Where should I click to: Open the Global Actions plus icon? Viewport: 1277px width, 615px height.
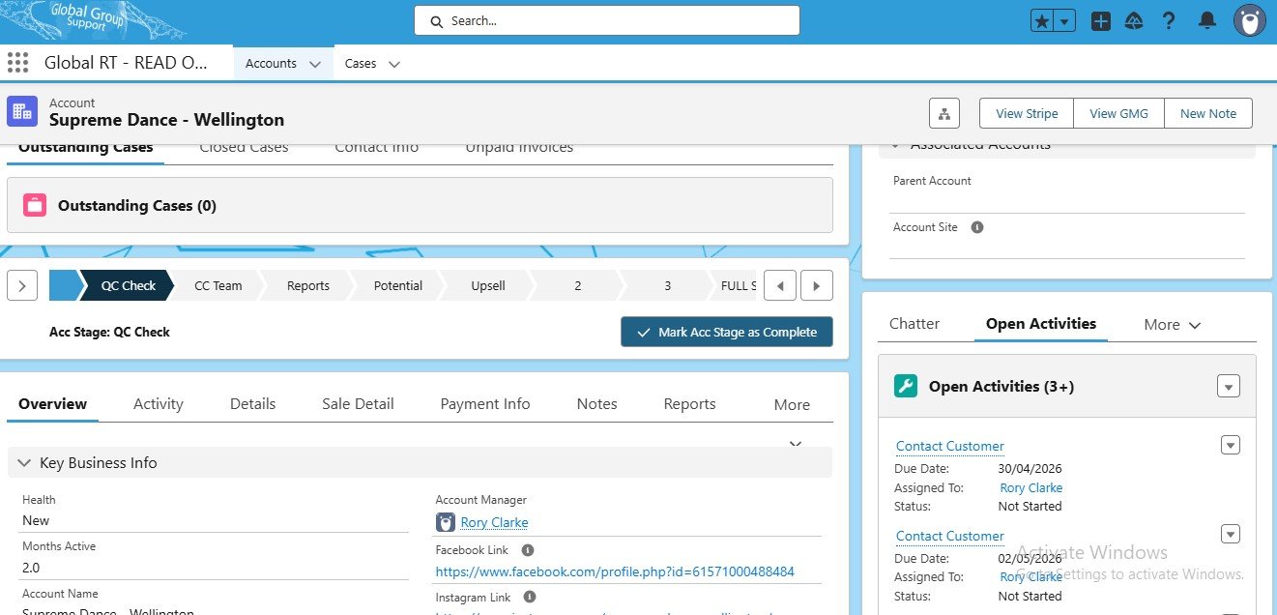(1100, 21)
